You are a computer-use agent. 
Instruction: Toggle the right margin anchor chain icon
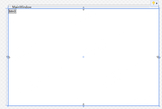click(x=158, y=57)
